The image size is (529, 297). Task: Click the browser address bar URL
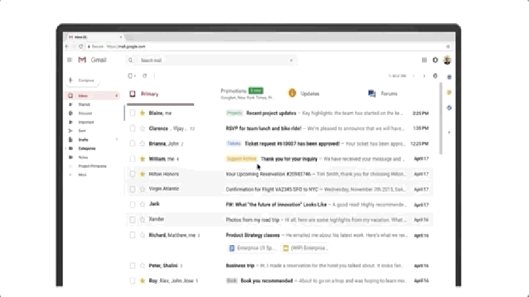(126, 46)
